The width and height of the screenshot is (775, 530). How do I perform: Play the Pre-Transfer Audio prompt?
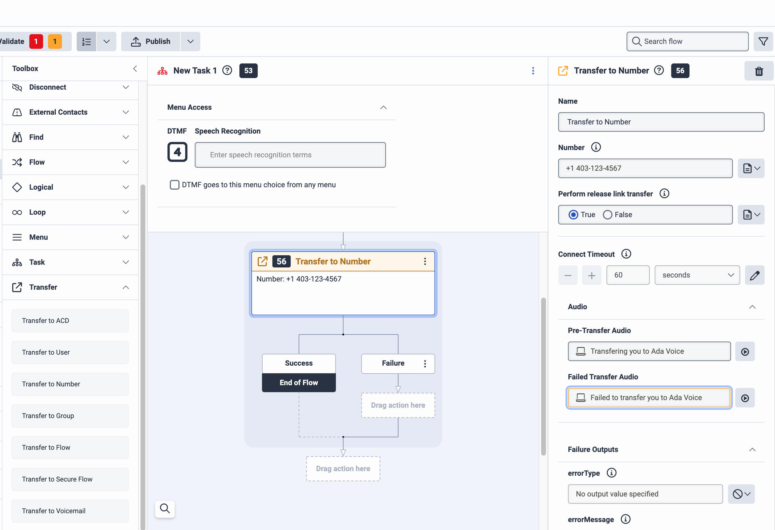745,351
